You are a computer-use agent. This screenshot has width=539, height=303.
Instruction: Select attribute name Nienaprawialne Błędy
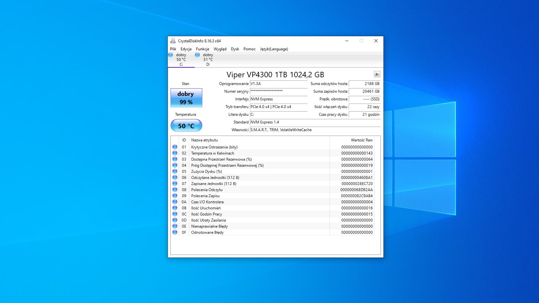[210, 226]
